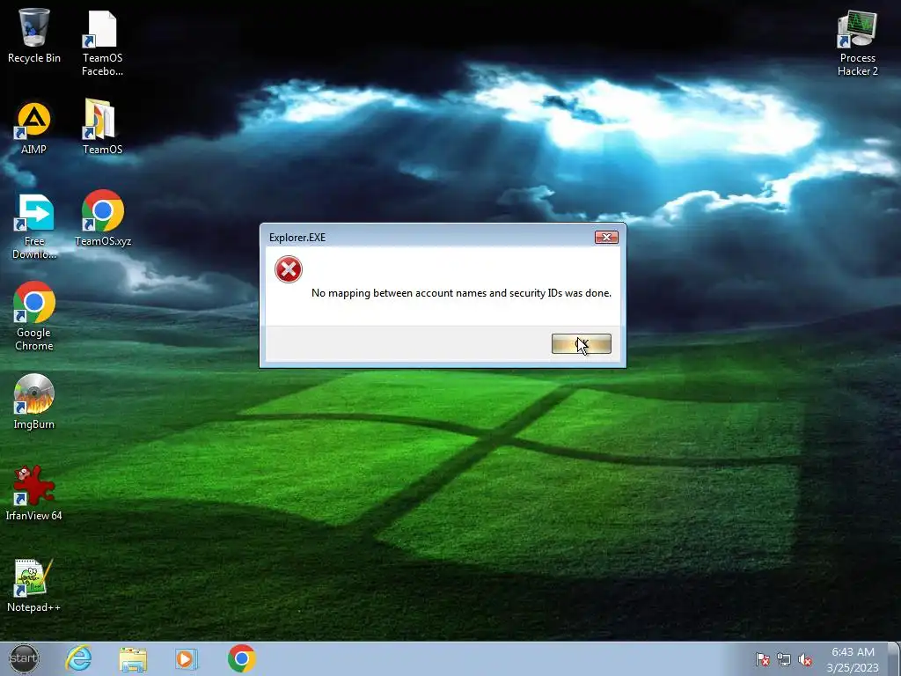Open the muted volume tray icon
This screenshot has height=676, width=901.
tap(806, 659)
